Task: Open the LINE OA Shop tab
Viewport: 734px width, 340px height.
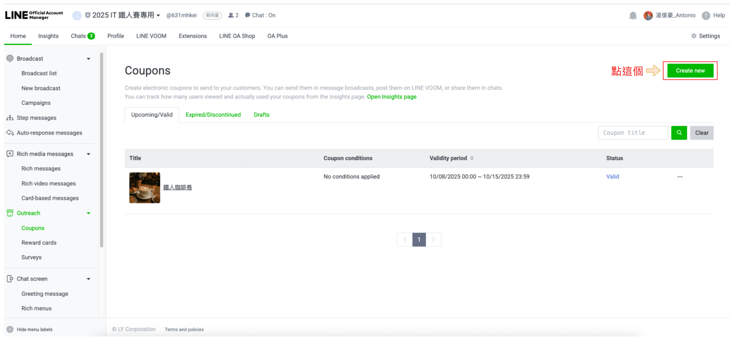Action: click(x=237, y=36)
